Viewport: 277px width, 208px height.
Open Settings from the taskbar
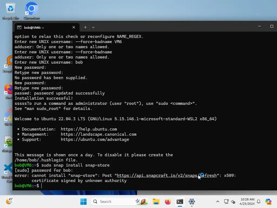(x=192, y=201)
